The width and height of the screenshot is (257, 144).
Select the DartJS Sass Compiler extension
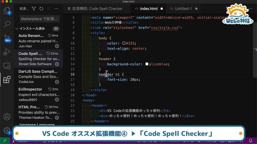tap(39, 76)
